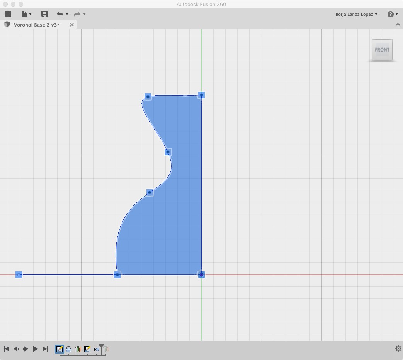Click the File document icon
This screenshot has width=403, height=360.
tap(24, 14)
